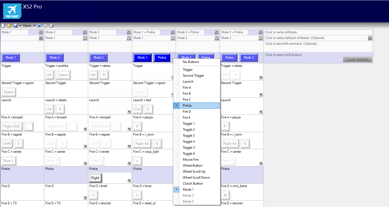Image resolution: width=389 pixels, height=207 pixels.
Task: Click the blue globe toolbar icon
Action: 39,26
